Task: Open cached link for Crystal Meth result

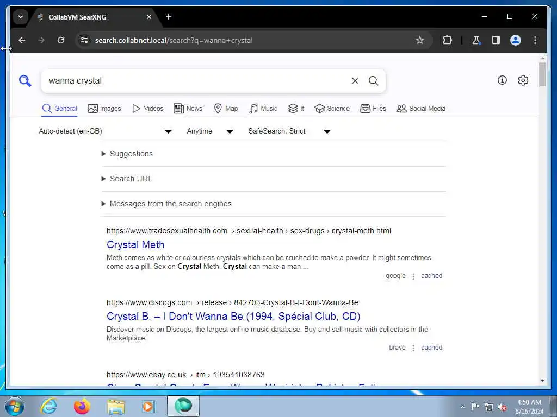Action: coord(431,275)
